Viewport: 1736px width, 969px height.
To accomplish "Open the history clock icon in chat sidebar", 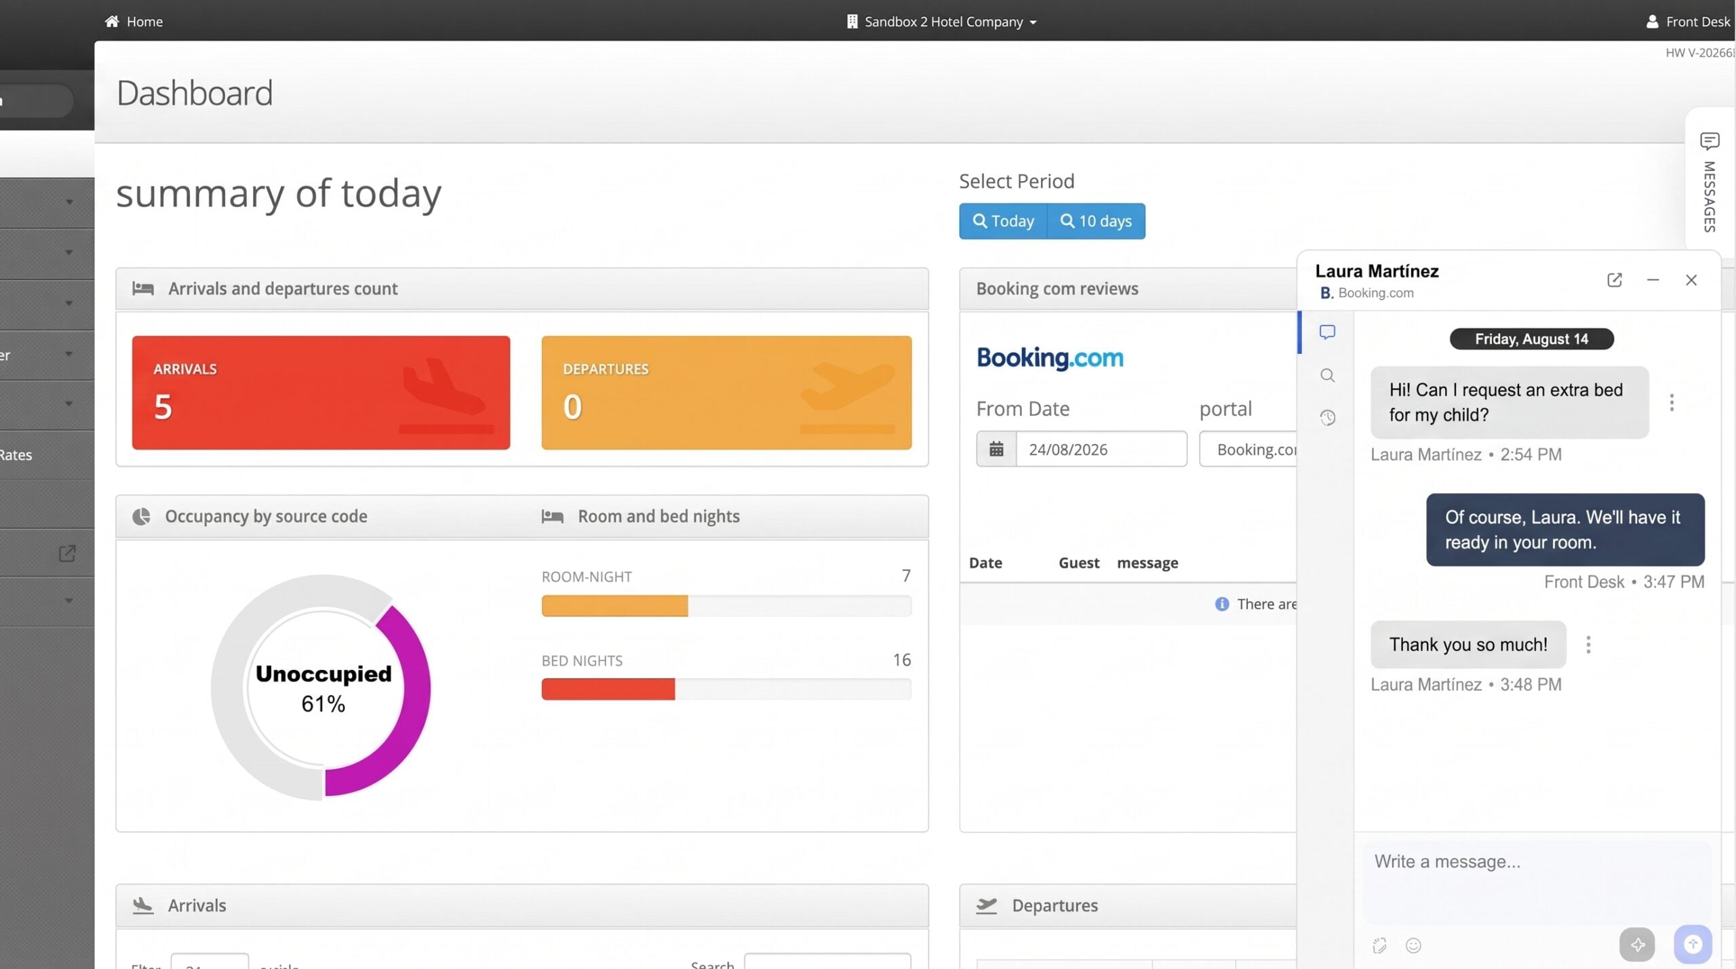I will click(x=1327, y=418).
